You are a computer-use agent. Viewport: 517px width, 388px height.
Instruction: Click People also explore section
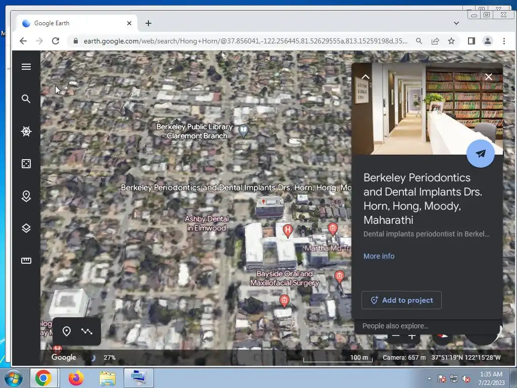(x=395, y=326)
